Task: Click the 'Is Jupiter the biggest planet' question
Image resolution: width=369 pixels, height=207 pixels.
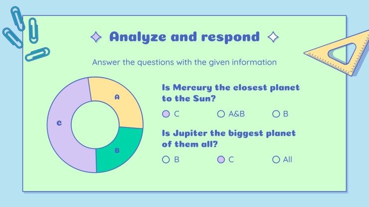Action: [228, 139]
